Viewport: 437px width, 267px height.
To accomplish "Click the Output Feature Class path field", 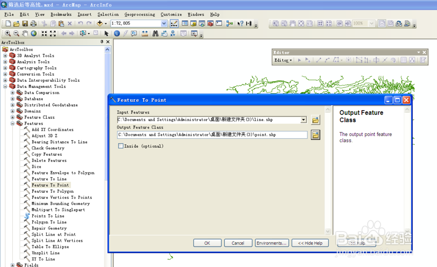I will coord(212,135).
